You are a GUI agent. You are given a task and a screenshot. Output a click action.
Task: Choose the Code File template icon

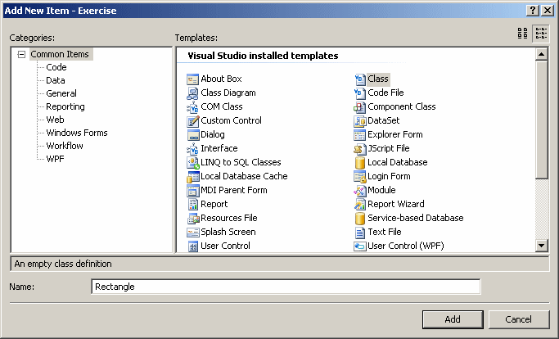360,93
